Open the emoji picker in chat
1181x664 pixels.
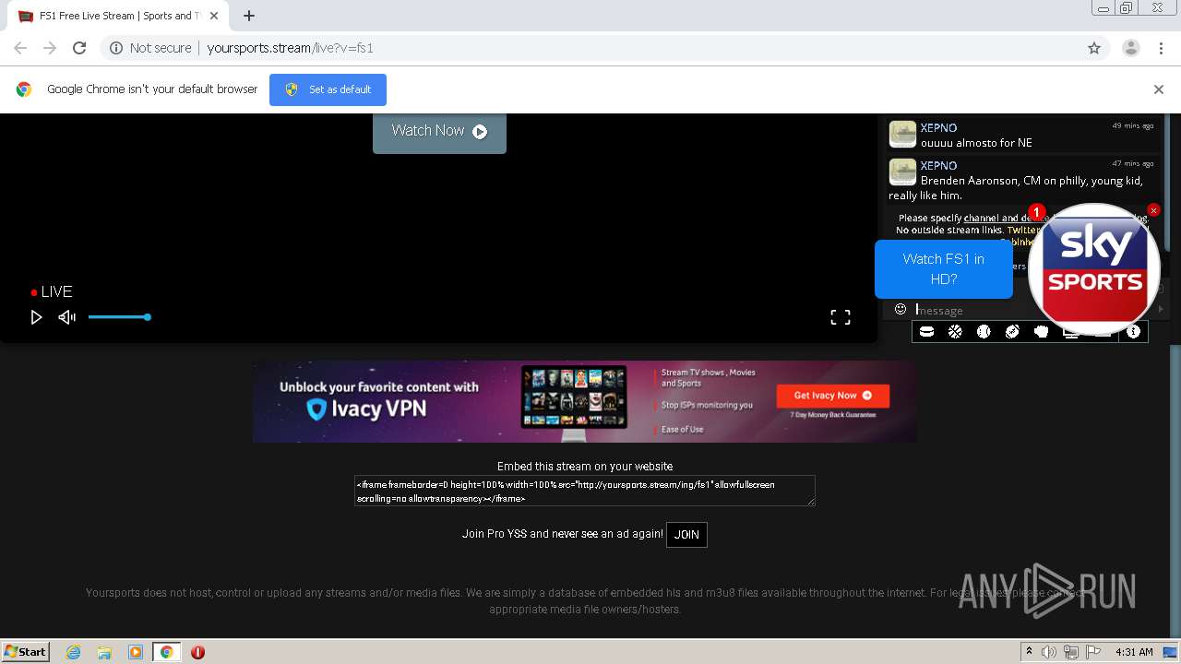[901, 309]
